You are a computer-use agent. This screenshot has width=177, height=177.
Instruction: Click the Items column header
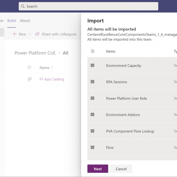tap(111, 51)
